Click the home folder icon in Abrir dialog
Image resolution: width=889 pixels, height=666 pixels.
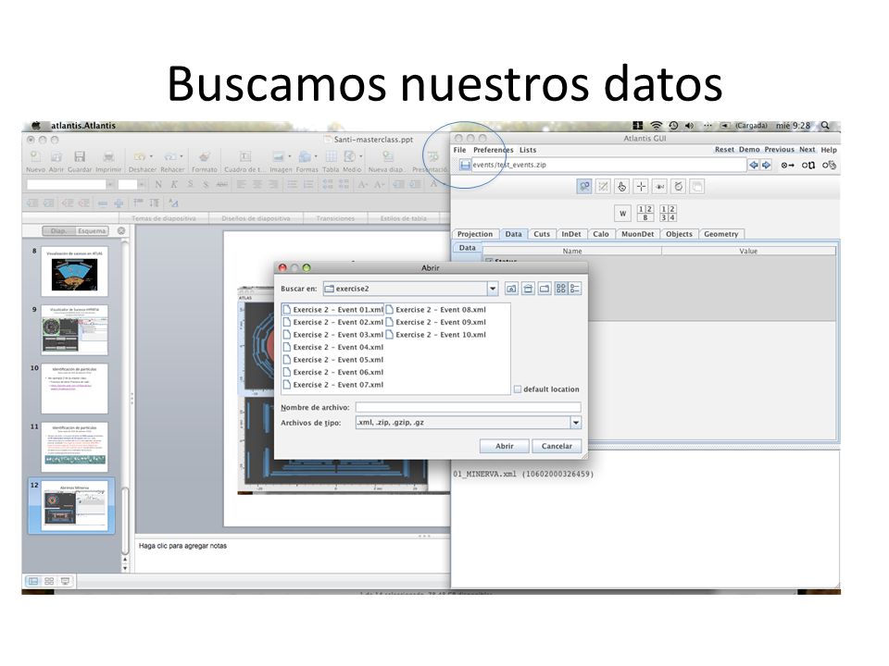(528, 289)
